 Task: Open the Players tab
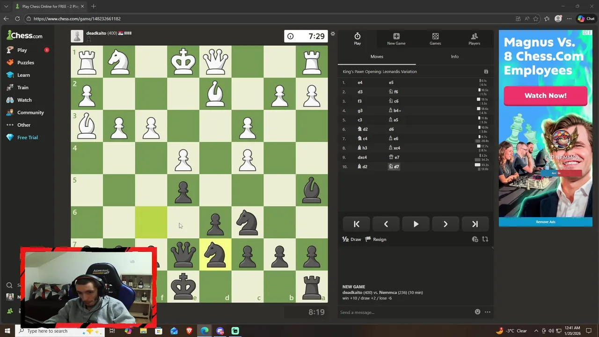474,39
